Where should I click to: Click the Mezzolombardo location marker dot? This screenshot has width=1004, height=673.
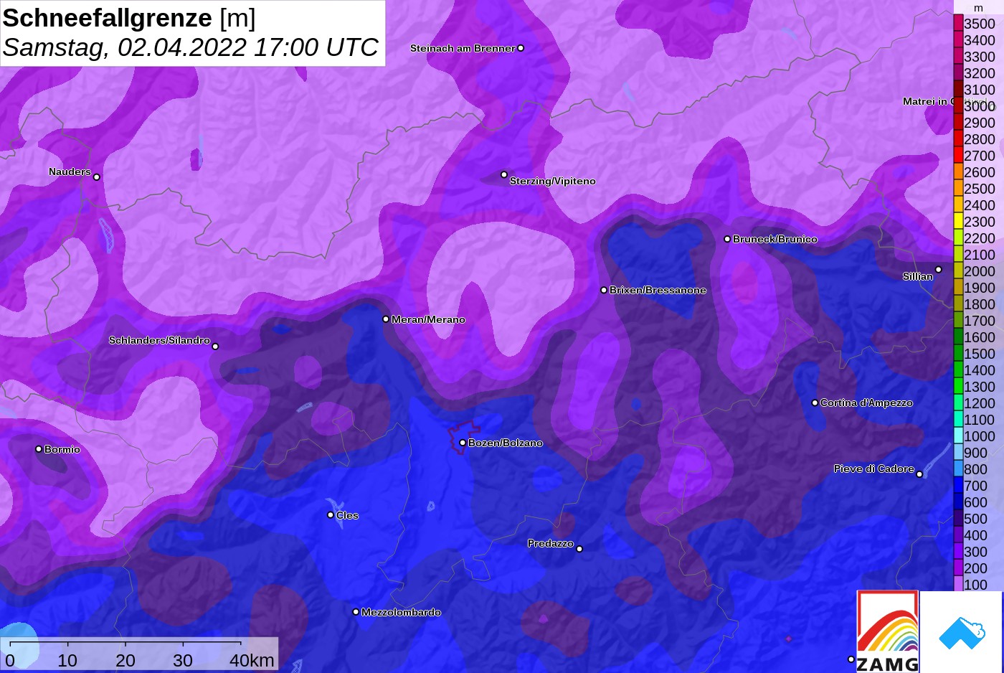pos(356,612)
